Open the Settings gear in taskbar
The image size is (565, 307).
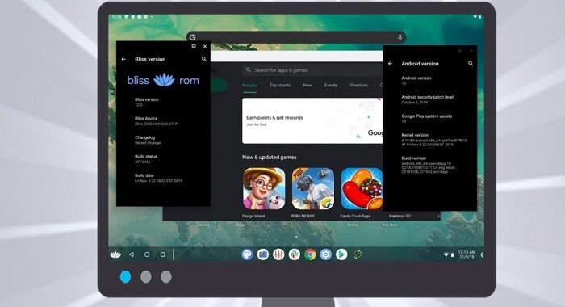point(326,254)
